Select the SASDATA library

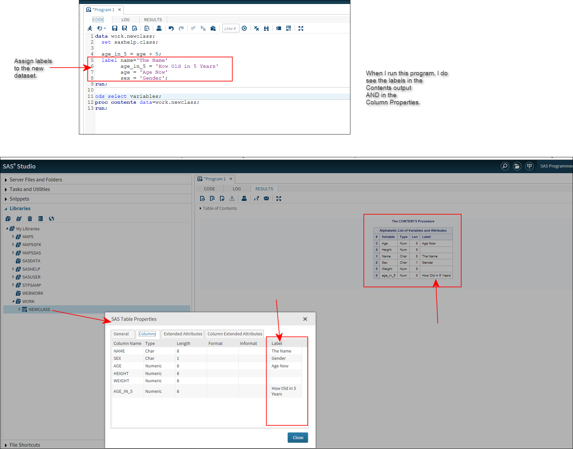click(x=31, y=261)
